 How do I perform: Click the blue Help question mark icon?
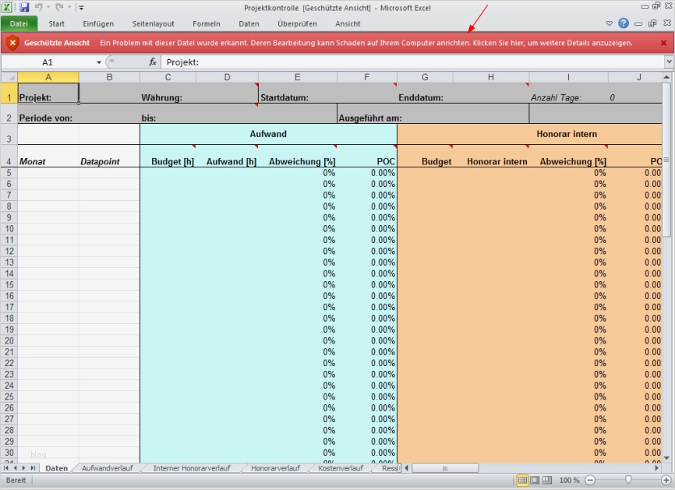click(x=624, y=23)
